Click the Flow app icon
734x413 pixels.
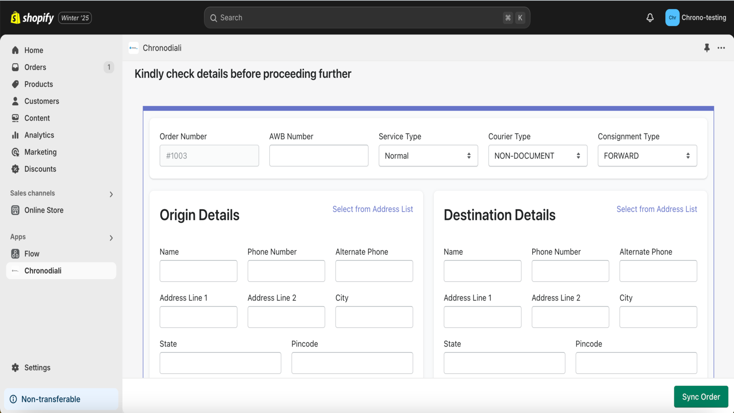(x=16, y=253)
